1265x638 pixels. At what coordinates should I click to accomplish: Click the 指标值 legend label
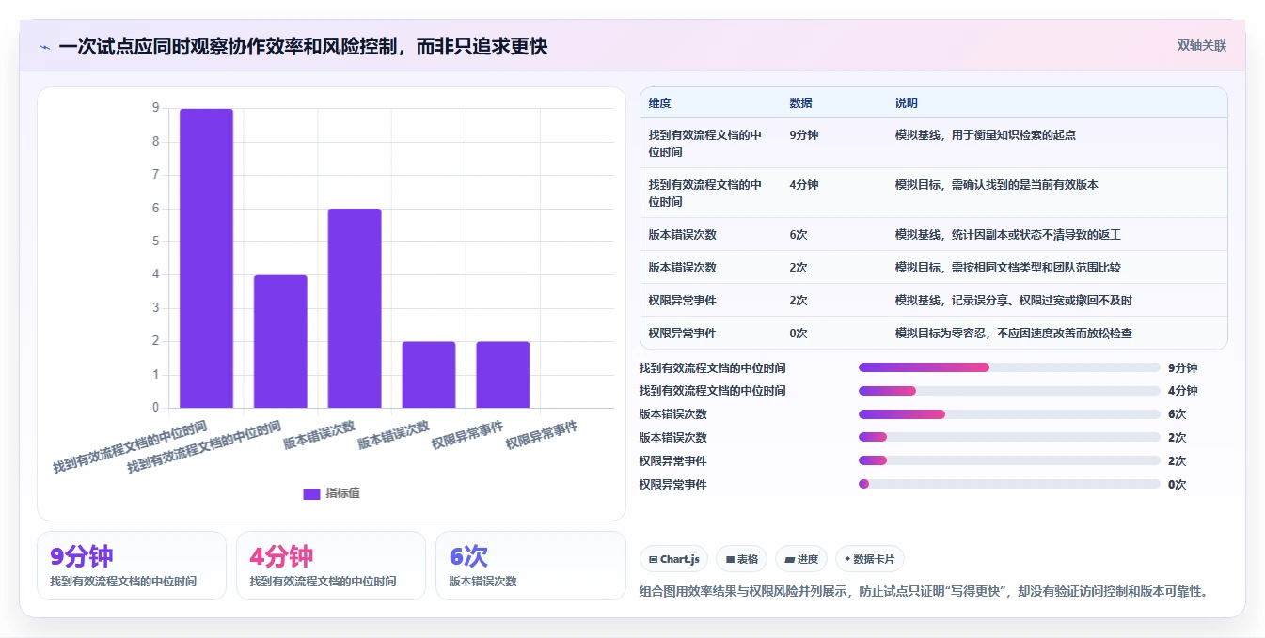(342, 493)
